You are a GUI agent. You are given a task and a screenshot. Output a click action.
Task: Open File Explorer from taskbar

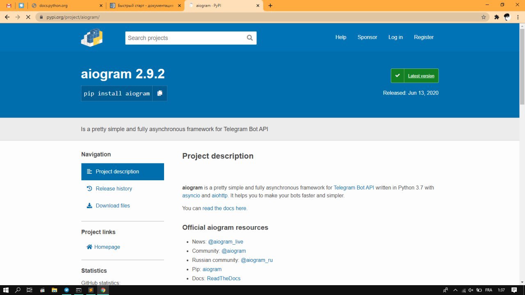54,290
